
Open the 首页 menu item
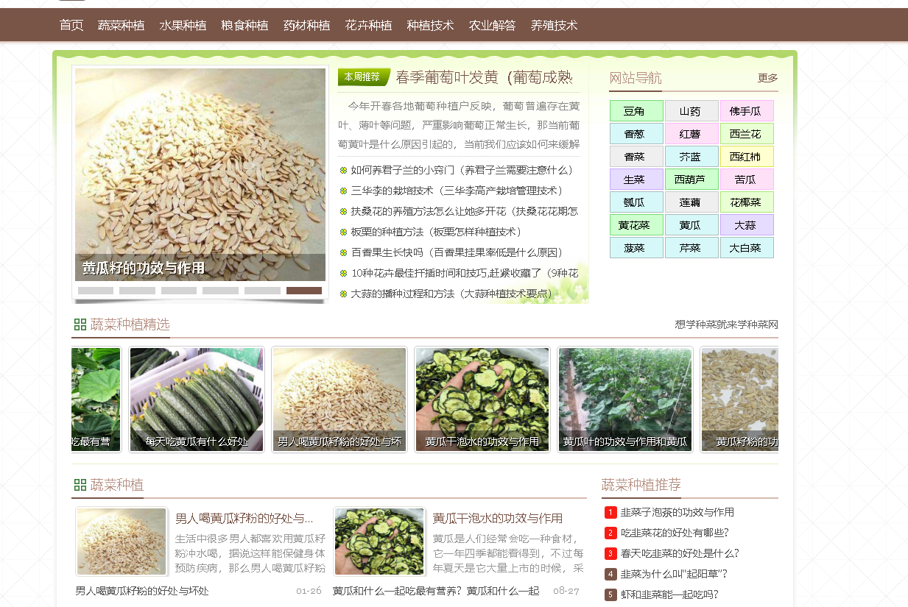point(71,24)
